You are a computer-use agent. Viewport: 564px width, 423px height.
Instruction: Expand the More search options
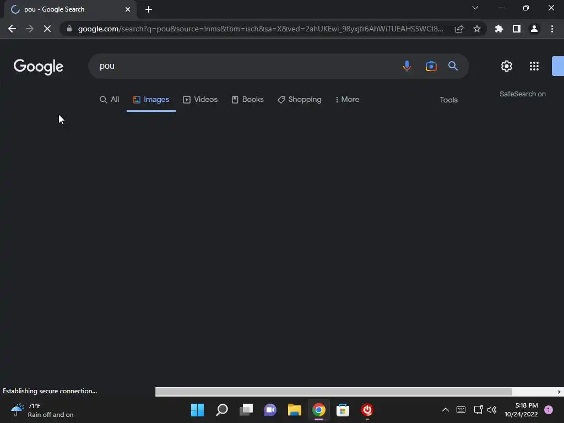click(347, 100)
